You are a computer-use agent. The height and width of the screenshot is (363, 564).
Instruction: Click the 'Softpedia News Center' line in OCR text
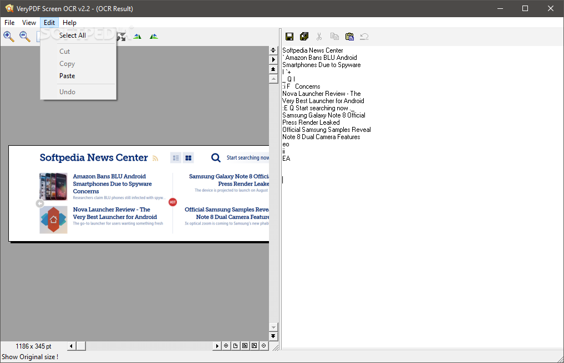click(313, 50)
